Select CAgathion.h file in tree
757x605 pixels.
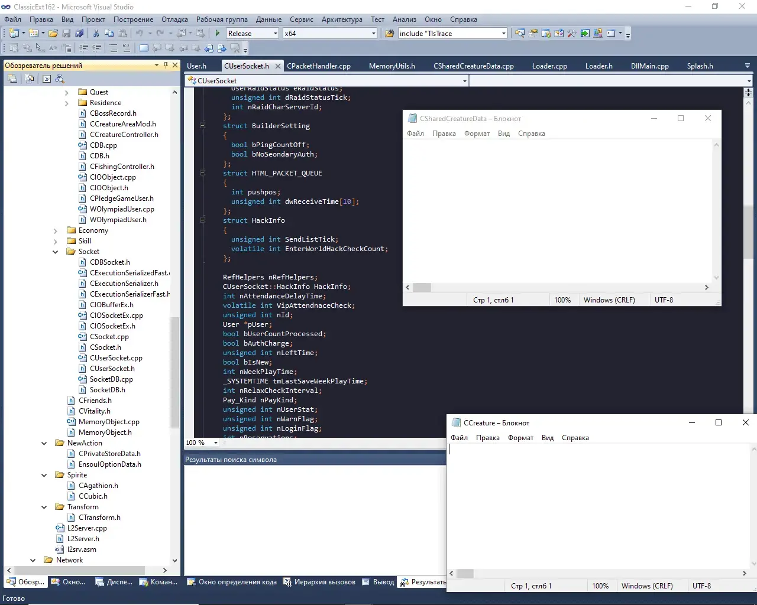[x=98, y=486]
